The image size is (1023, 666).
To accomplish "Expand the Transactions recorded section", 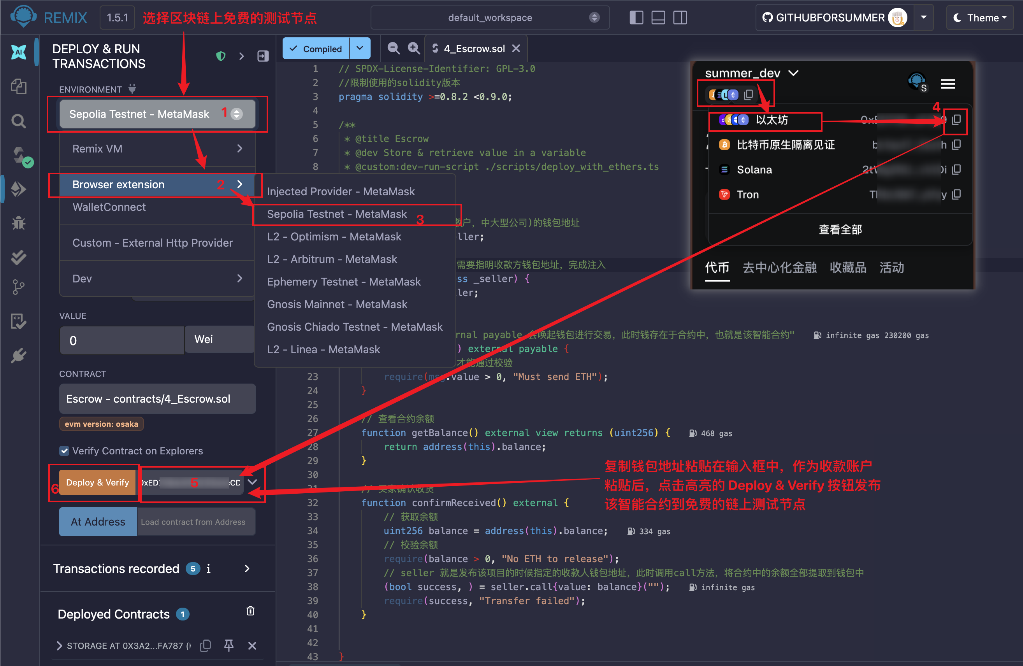I will pos(247,568).
